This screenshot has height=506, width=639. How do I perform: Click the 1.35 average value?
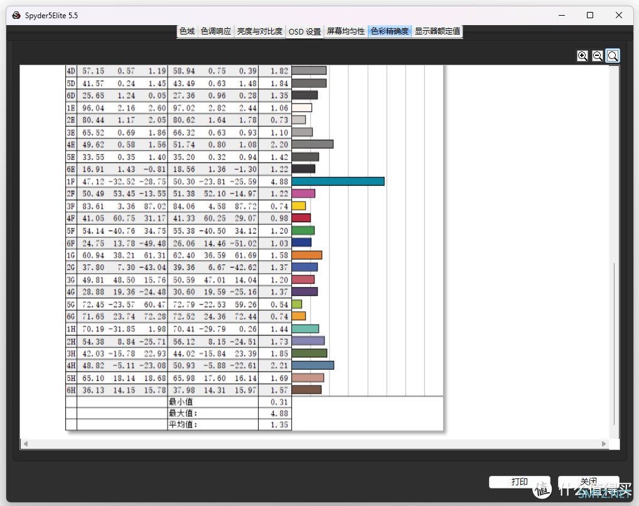click(279, 424)
